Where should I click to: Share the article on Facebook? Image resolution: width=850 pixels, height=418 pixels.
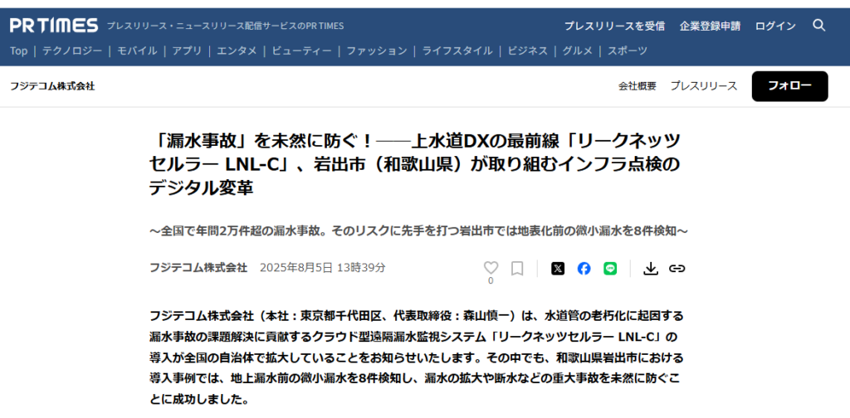(584, 268)
